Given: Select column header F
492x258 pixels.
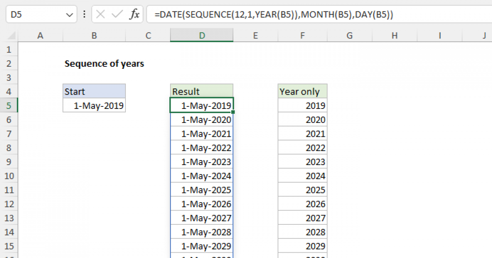Looking at the screenshot, I should (302, 36).
